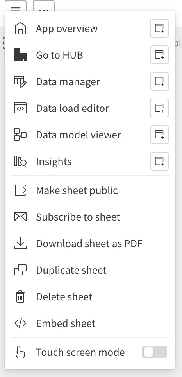Open Data manager in new tab icon

pos(159,81)
